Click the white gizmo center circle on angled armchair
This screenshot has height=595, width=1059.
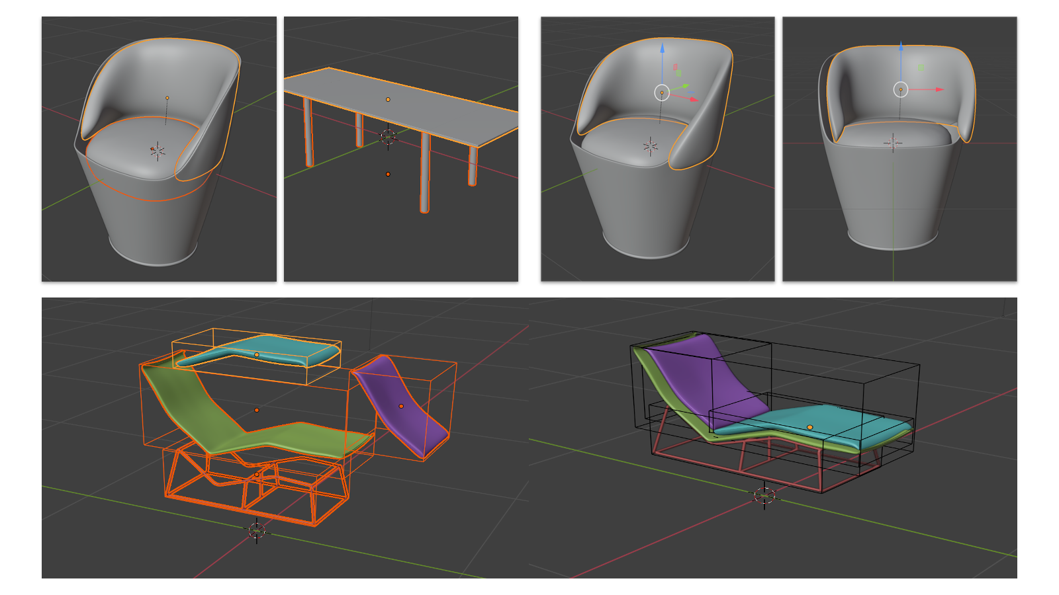[x=662, y=93]
